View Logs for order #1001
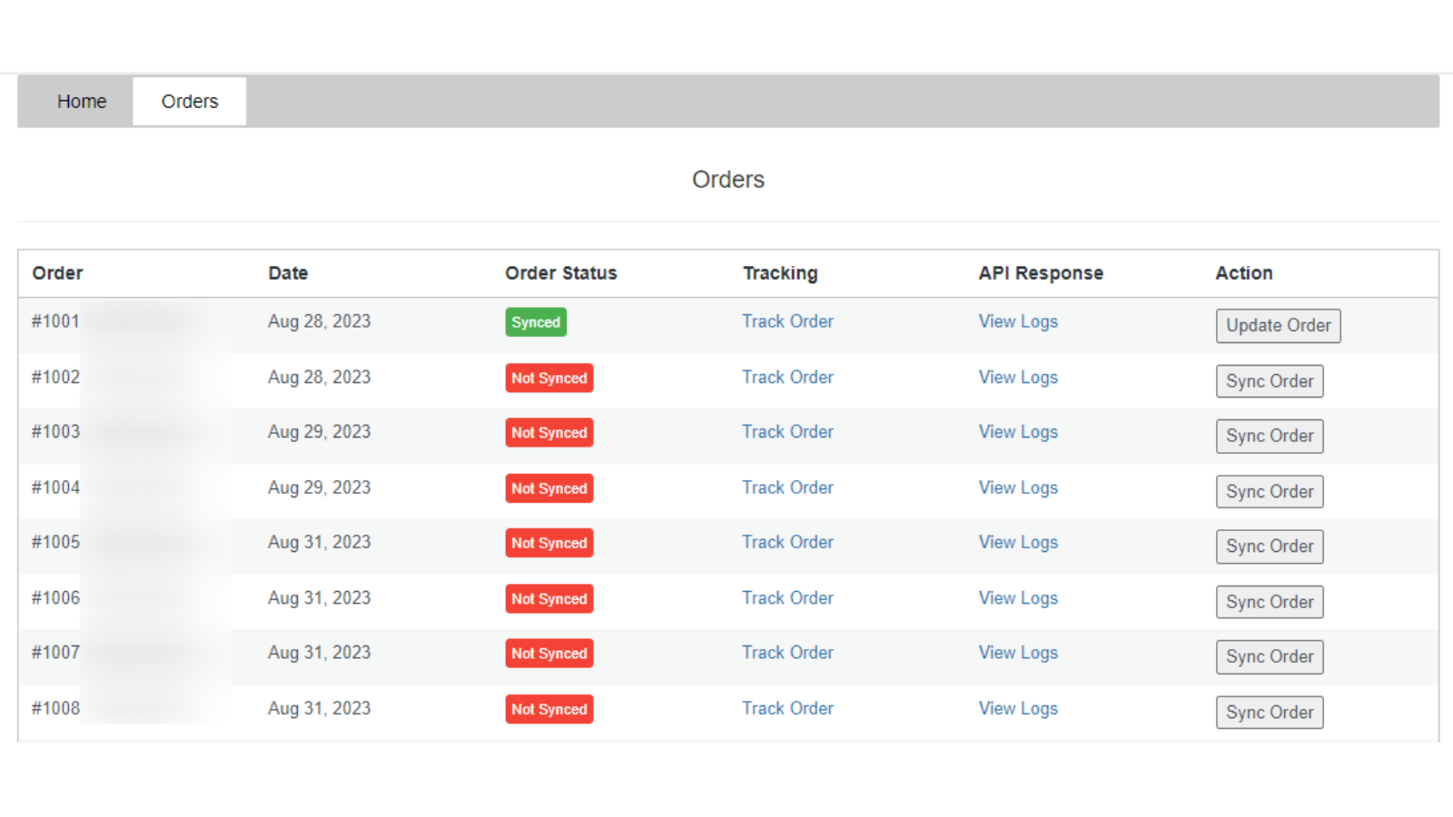Image resolution: width=1453 pixels, height=817 pixels. [1017, 321]
